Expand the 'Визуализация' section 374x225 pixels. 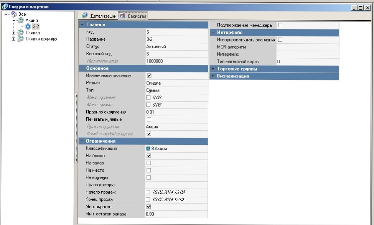[213, 76]
